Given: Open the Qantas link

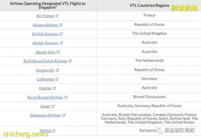Looking at the screenshot, I should click(45, 88).
